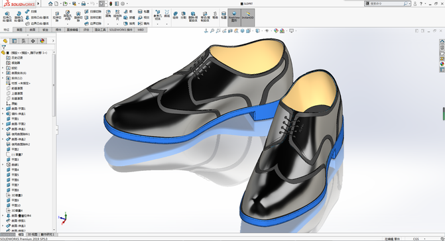
Task: Switch to the 曲面 ribbon tab
Action: point(32,30)
